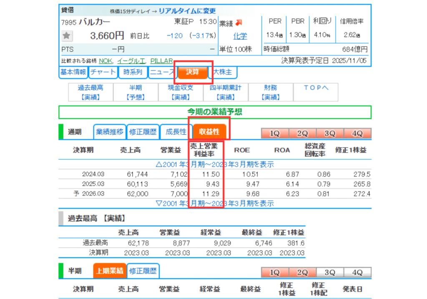Open the 決算 tab

click(x=193, y=72)
